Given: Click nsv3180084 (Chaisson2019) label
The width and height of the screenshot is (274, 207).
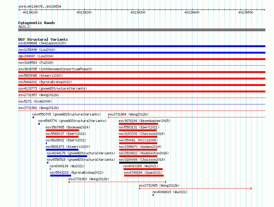Looking at the screenshot, I should (142, 160).
